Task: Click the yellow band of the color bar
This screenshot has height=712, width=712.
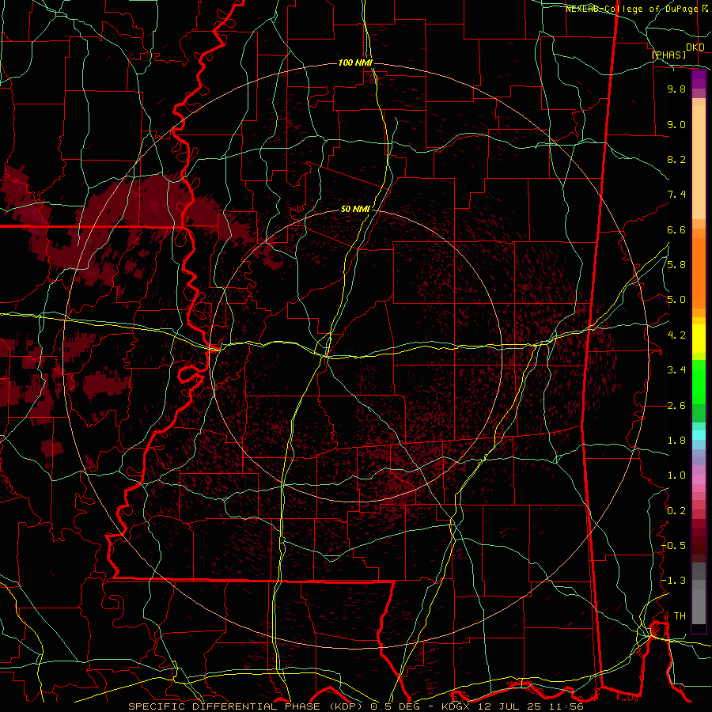Action: 699,339
